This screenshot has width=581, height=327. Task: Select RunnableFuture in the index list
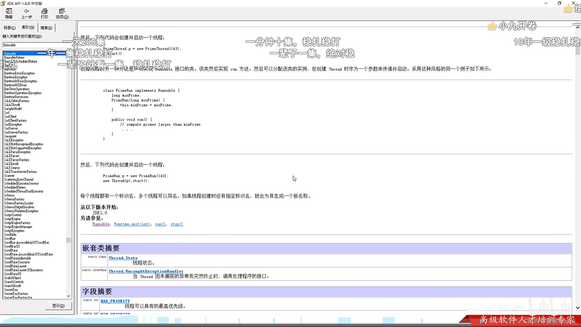tap(14, 58)
